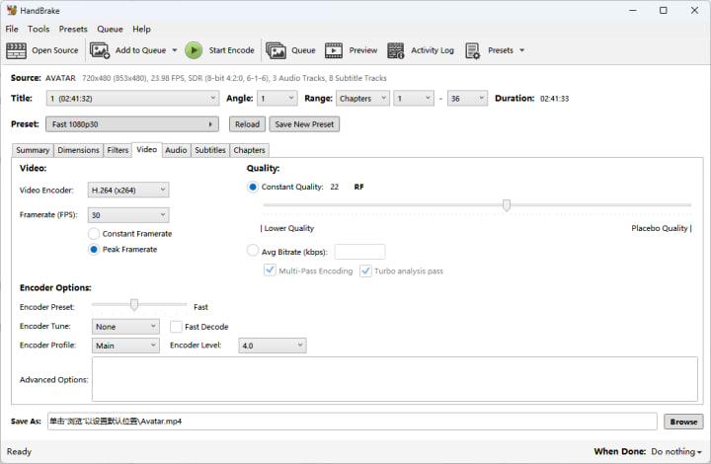The width and height of the screenshot is (711, 464).
Task: Open the Queue via its toolbar icon
Action: coord(276,50)
